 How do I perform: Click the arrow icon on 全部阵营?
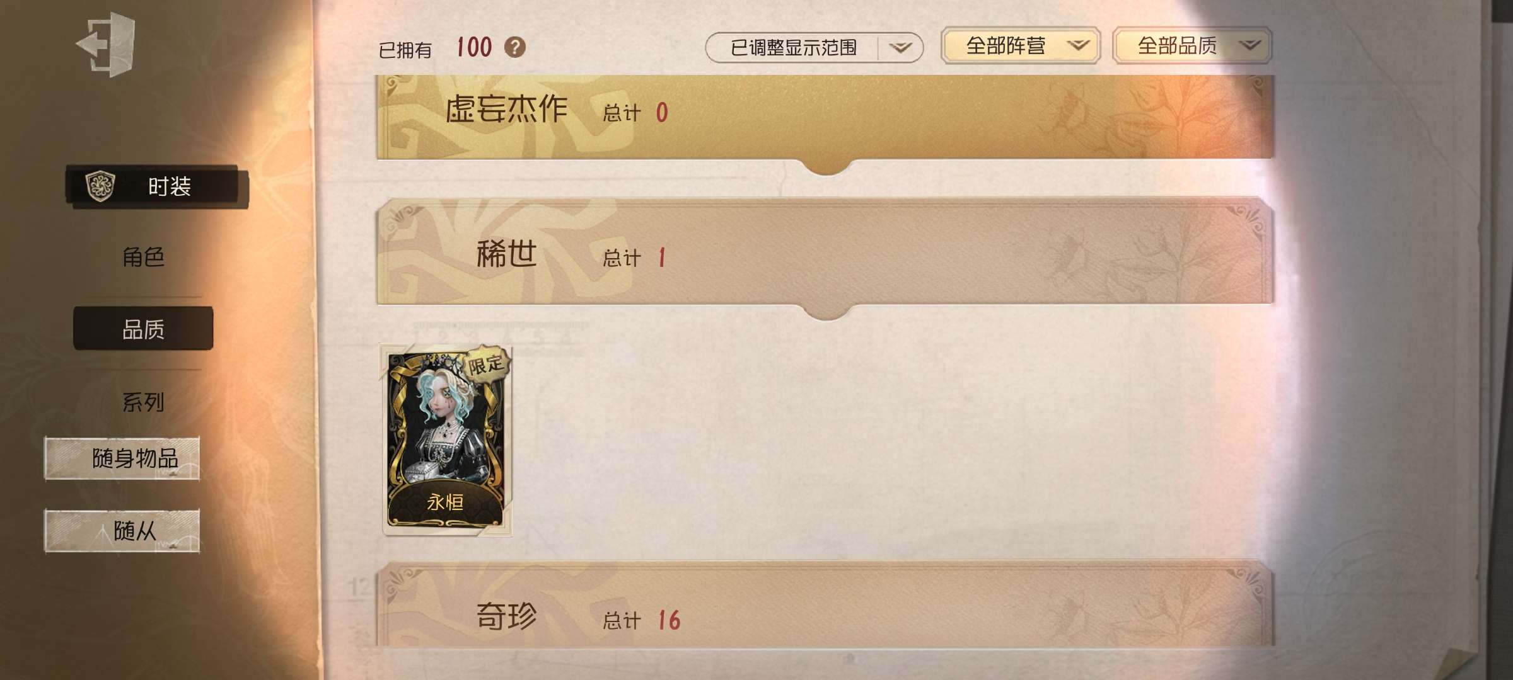pos(1078,45)
